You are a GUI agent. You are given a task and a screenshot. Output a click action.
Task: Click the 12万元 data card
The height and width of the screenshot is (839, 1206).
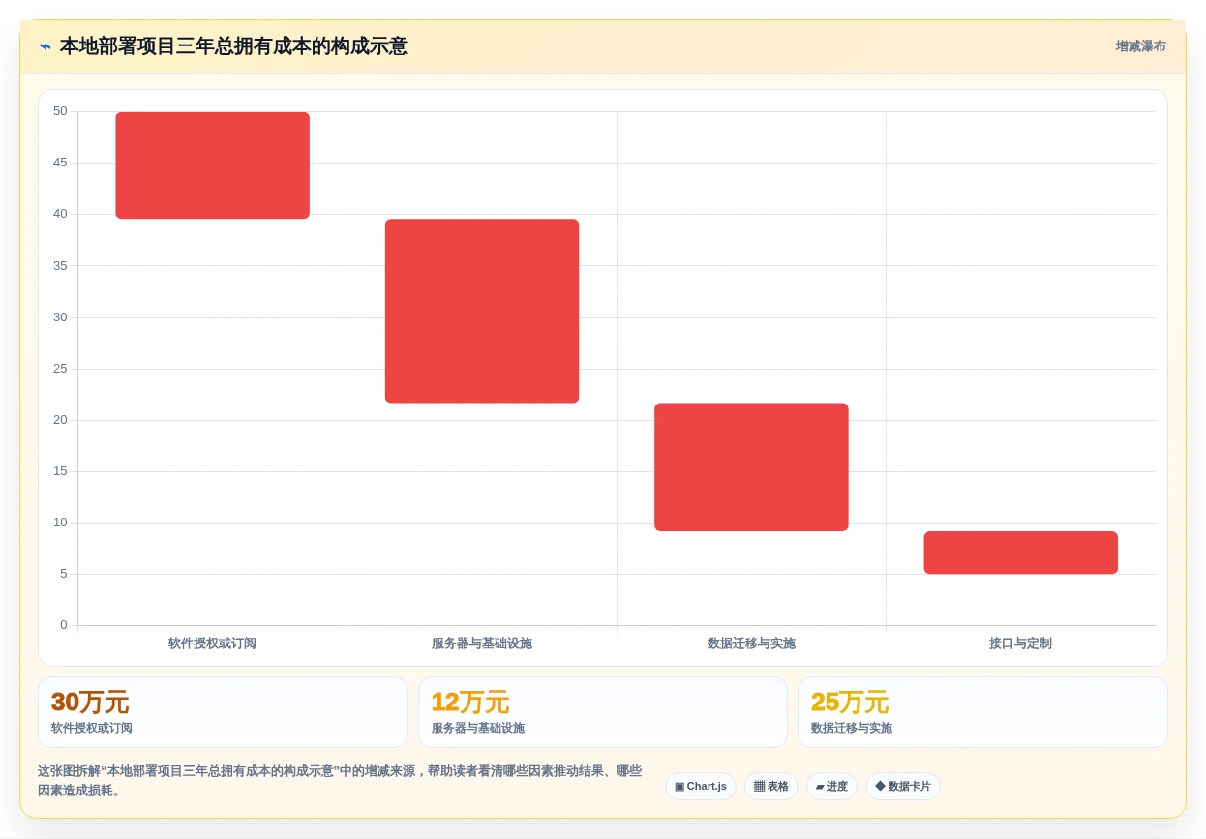(x=603, y=712)
